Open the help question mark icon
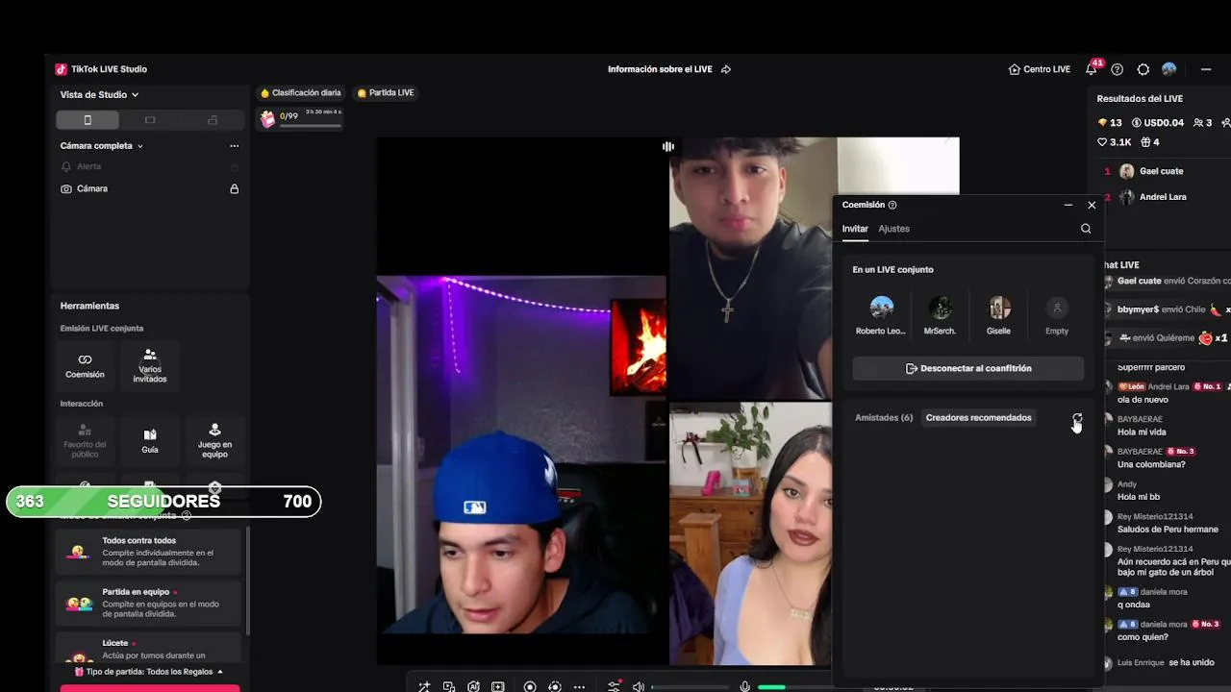 (x=1117, y=69)
